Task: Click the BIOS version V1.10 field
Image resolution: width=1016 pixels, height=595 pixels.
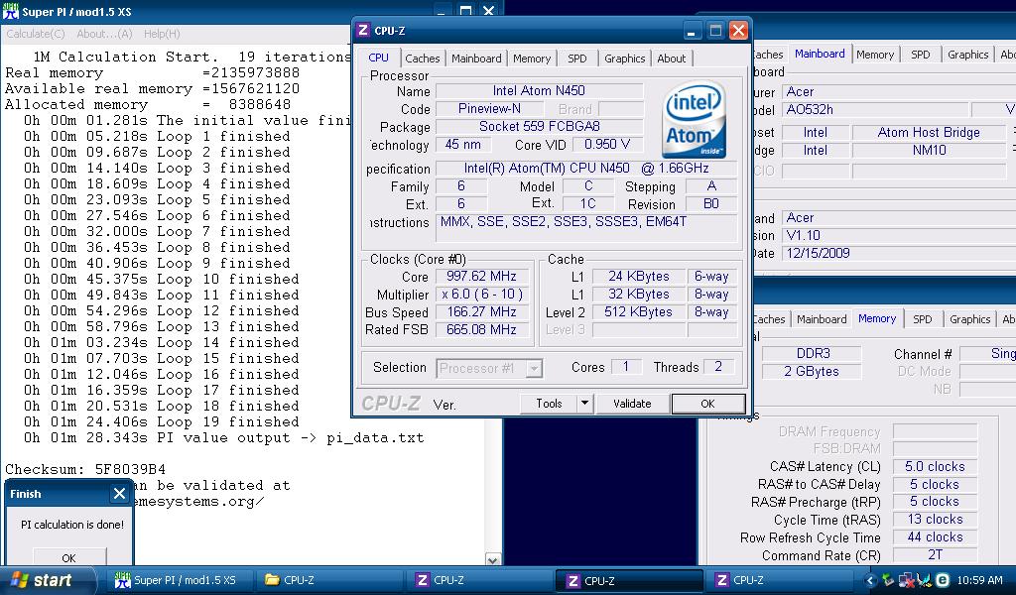Action: [x=899, y=236]
